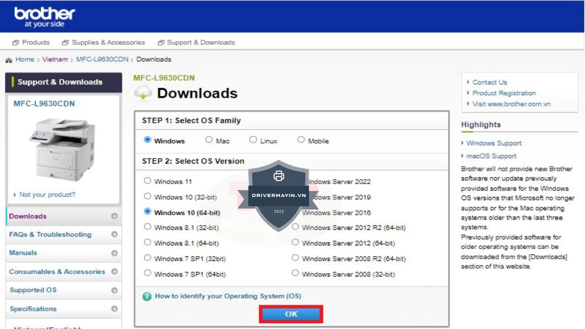585x329 pixels.
Task: Click the arrow icon beside Downloads sidebar item
Action: point(114,216)
